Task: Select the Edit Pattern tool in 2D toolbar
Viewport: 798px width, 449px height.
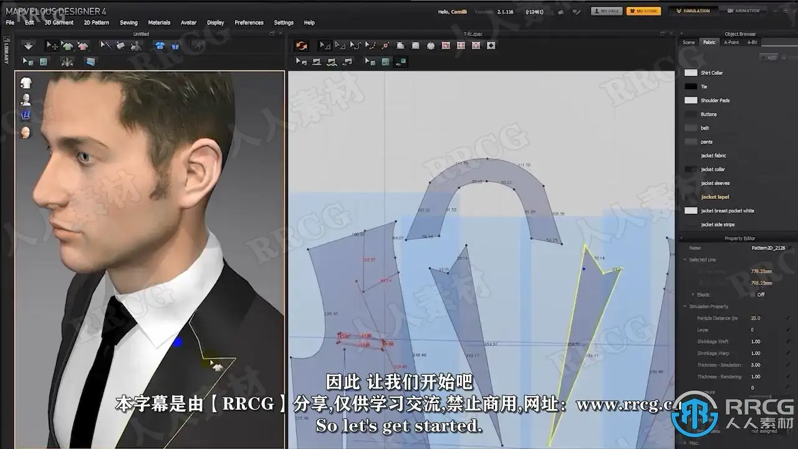Action: (x=340, y=46)
